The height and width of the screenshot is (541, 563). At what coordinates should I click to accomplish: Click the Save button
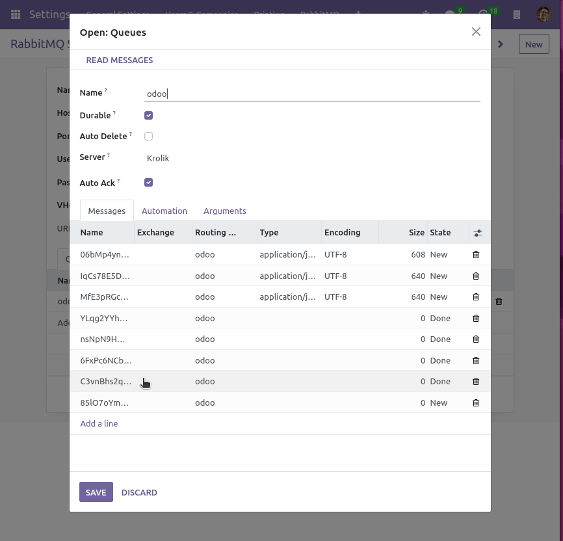click(x=96, y=492)
